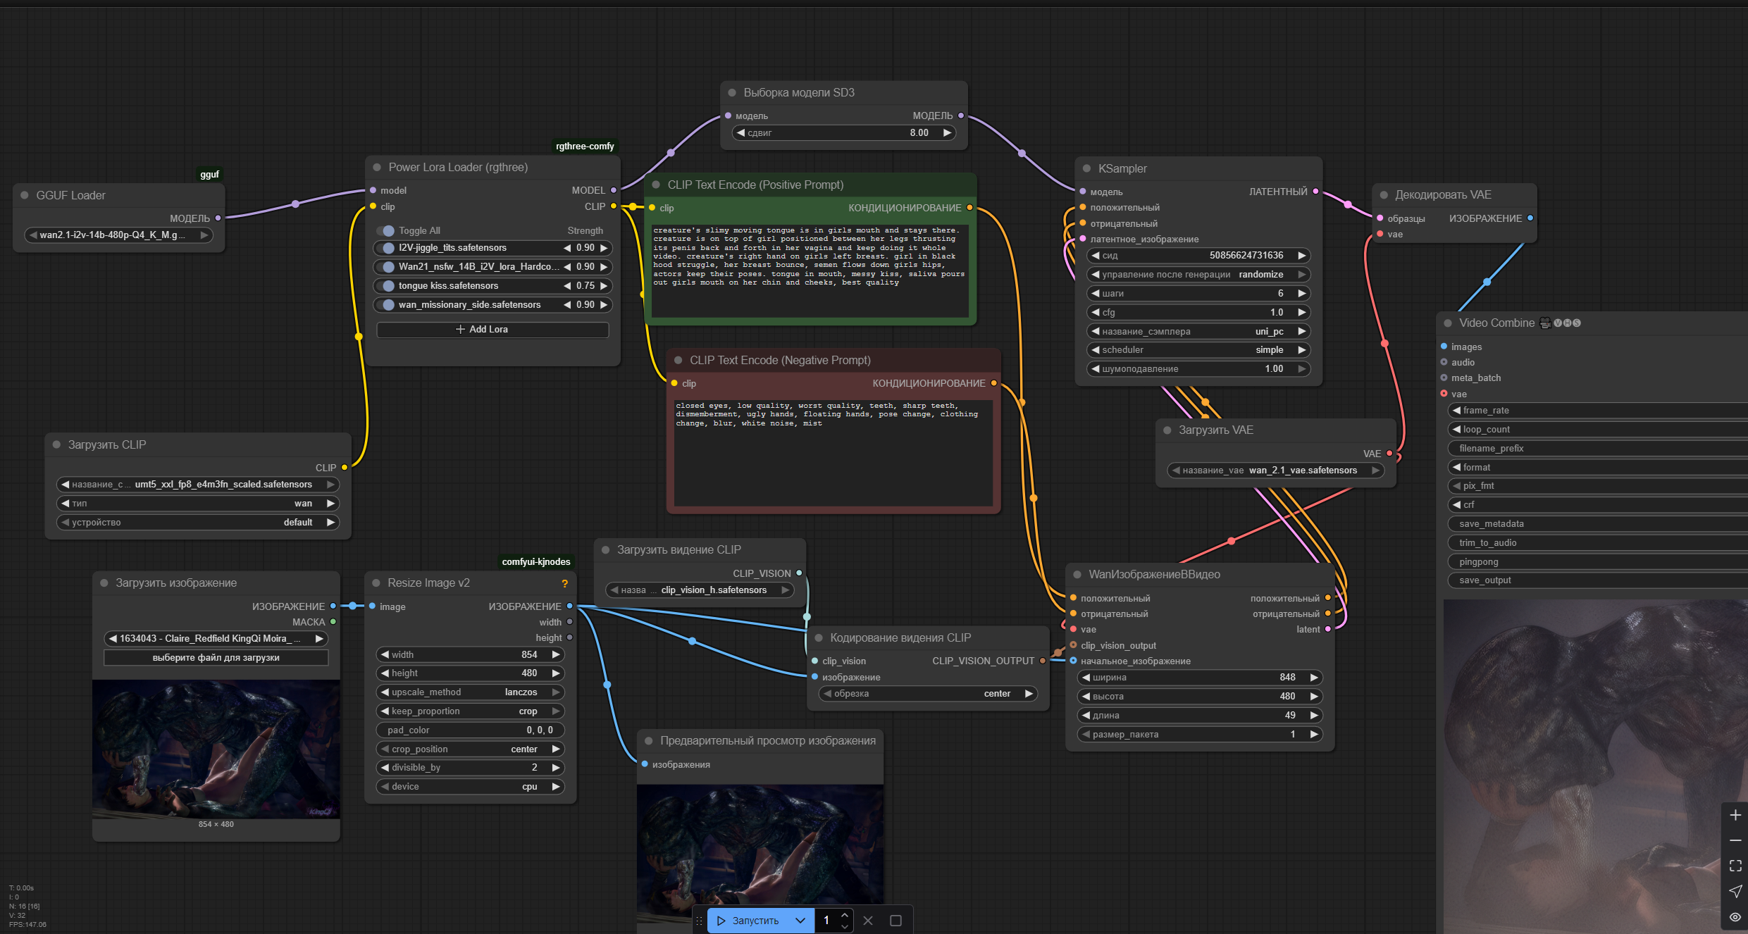The width and height of the screenshot is (1748, 934).
Task: Collapse KSampler node using its title dot
Action: pyautogui.click(x=1086, y=168)
